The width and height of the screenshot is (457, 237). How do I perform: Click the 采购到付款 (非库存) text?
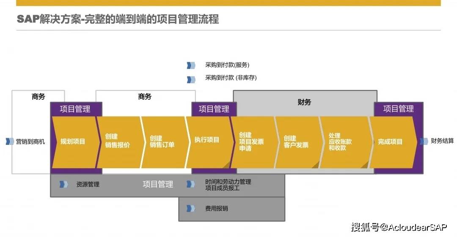(x=231, y=78)
